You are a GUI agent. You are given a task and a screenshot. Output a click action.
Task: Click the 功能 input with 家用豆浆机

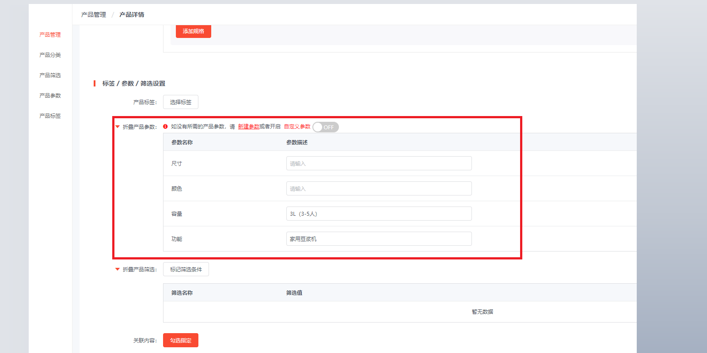[x=379, y=239]
